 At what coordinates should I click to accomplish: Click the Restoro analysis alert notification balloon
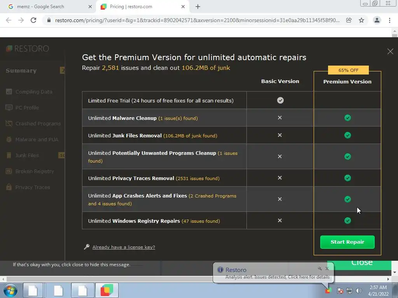273,272
